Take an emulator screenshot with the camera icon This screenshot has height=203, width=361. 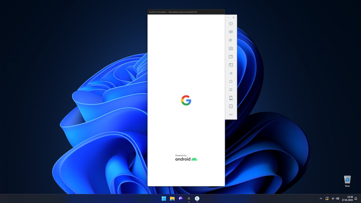pyautogui.click(x=231, y=48)
